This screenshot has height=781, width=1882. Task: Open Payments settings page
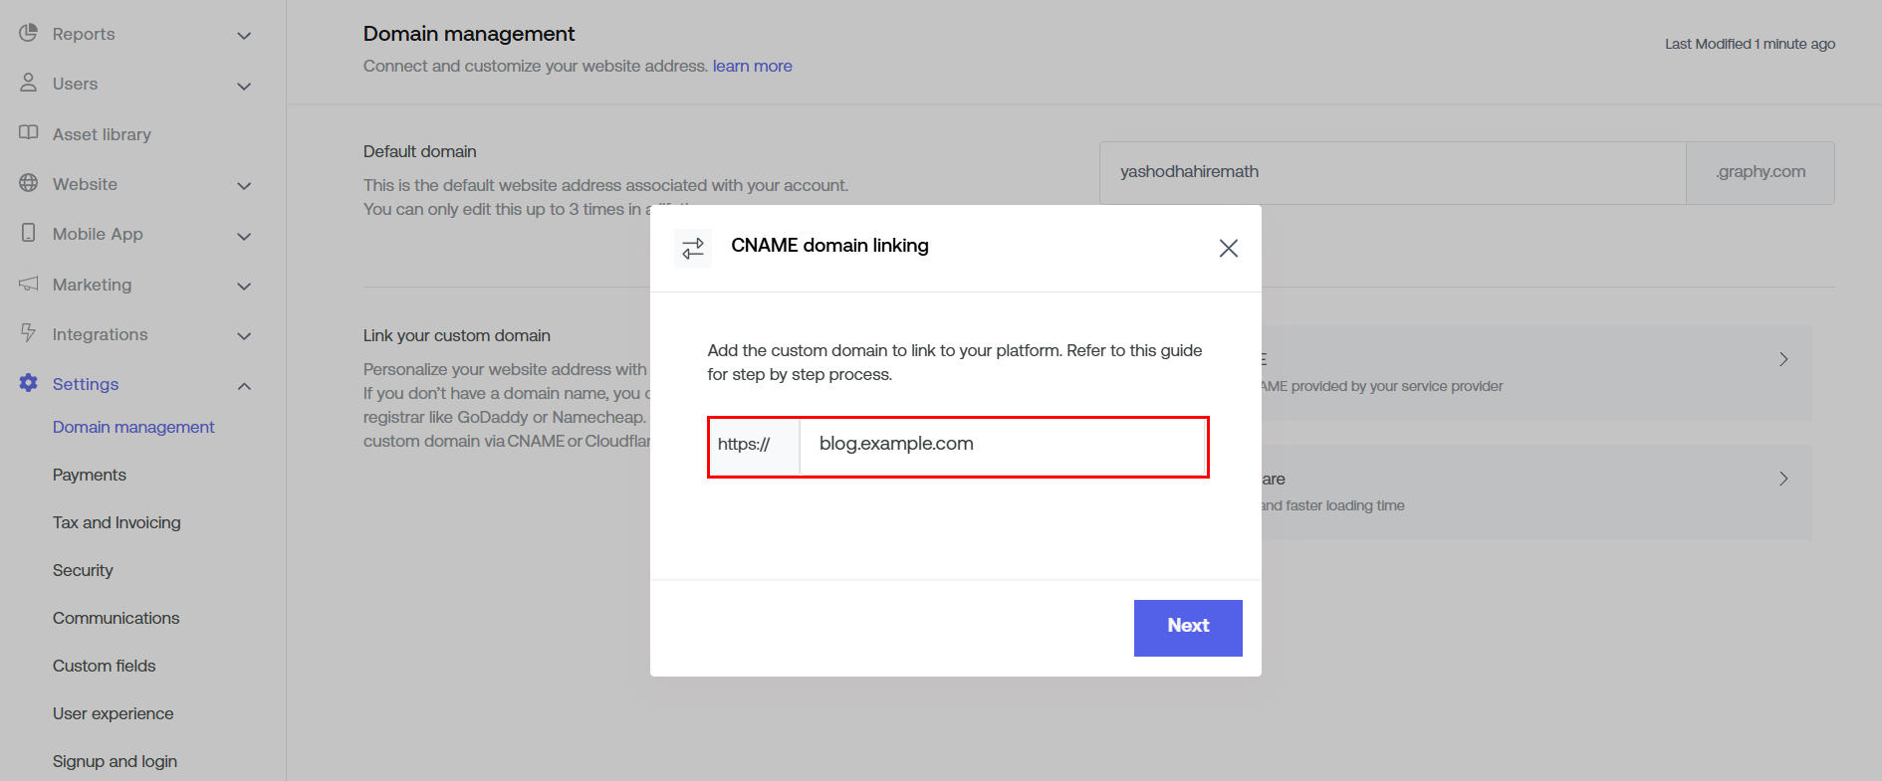tap(90, 475)
